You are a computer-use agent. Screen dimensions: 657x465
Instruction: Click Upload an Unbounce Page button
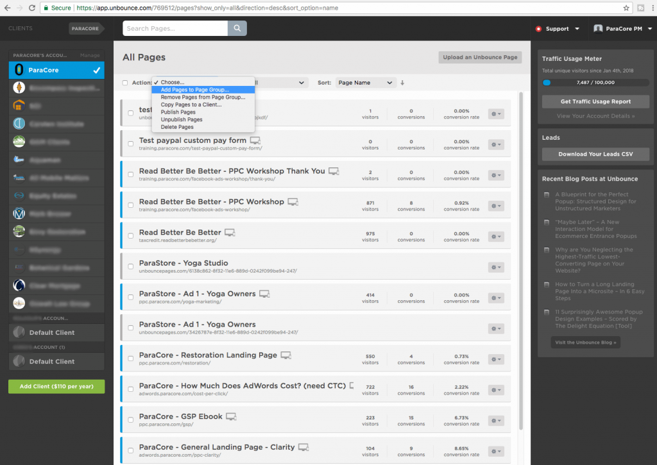pos(480,57)
